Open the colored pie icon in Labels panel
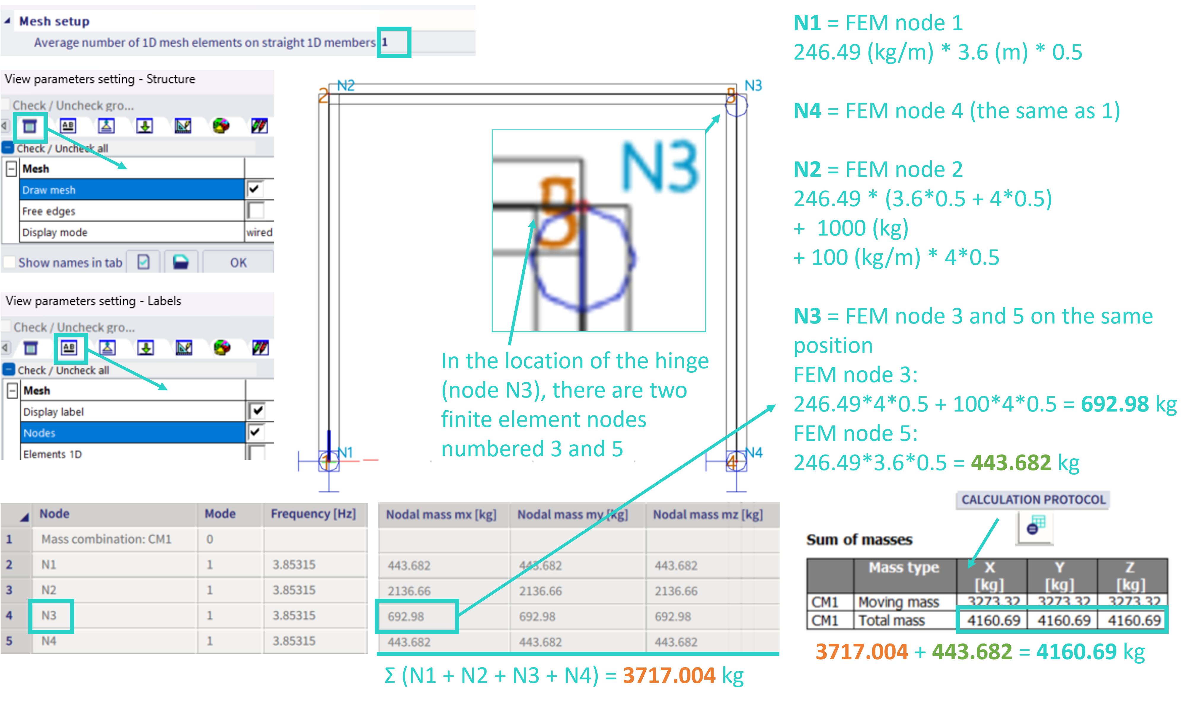Screen dimensions: 1203x706 pos(222,348)
